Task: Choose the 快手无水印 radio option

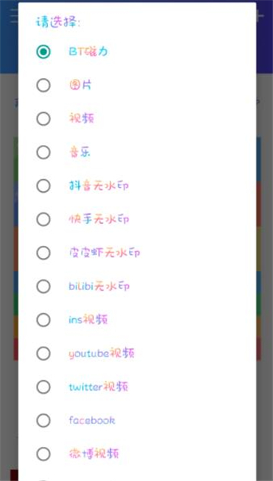Action: [x=43, y=219]
